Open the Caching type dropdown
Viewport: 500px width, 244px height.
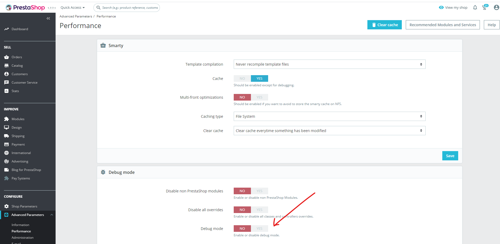coord(330,116)
